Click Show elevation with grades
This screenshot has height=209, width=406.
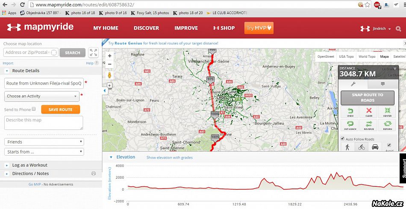tap(170, 157)
